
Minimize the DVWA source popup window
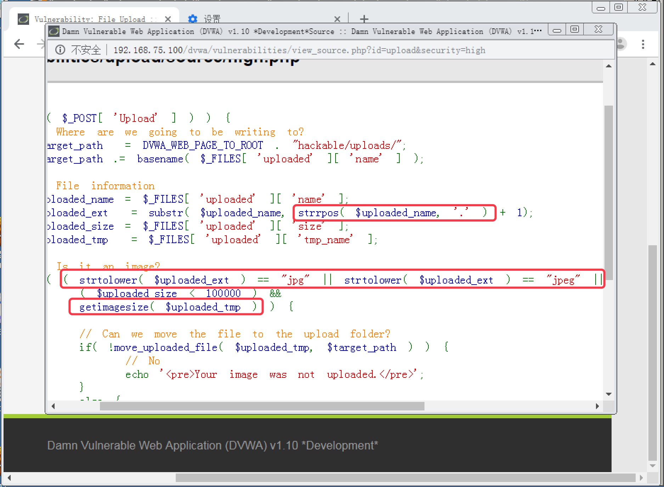[557, 30]
